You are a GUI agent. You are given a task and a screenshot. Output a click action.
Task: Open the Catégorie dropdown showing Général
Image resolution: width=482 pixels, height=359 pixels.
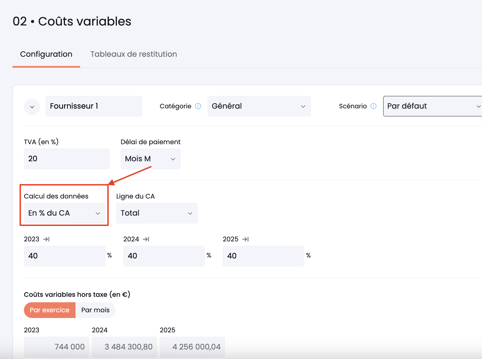pos(259,106)
